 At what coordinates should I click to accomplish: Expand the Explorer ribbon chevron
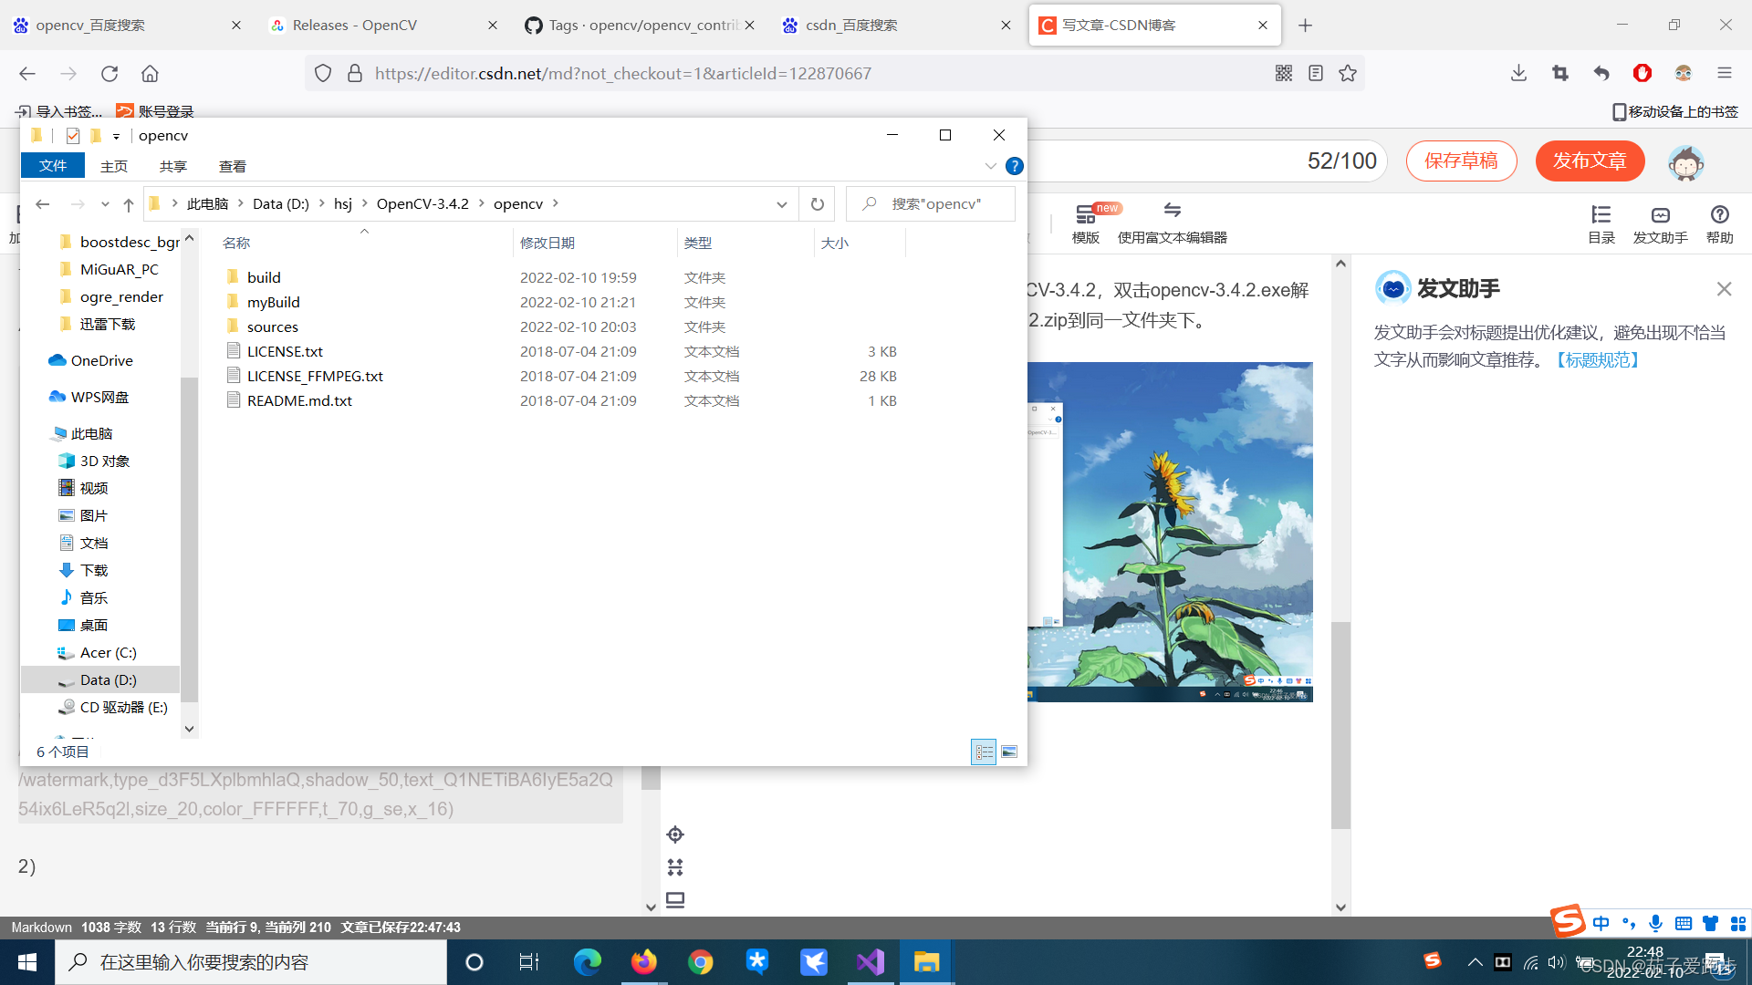pyautogui.click(x=990, y=166)
